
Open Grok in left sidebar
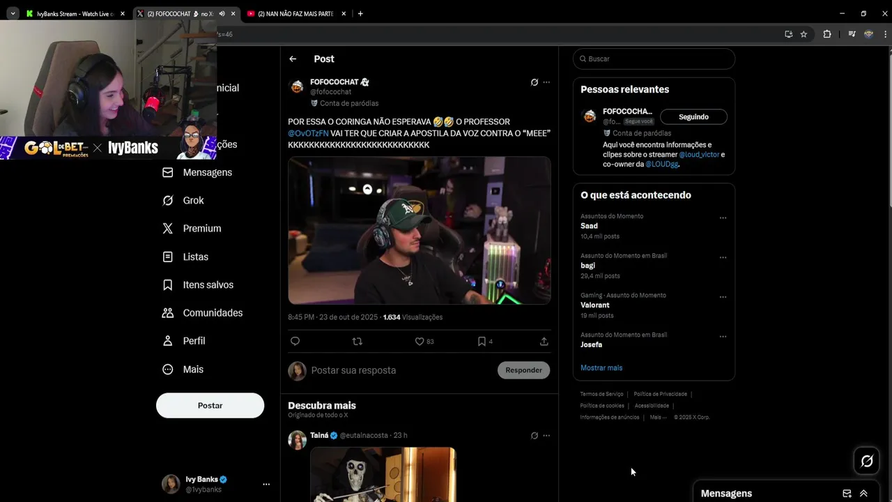[x=183, y=200]
